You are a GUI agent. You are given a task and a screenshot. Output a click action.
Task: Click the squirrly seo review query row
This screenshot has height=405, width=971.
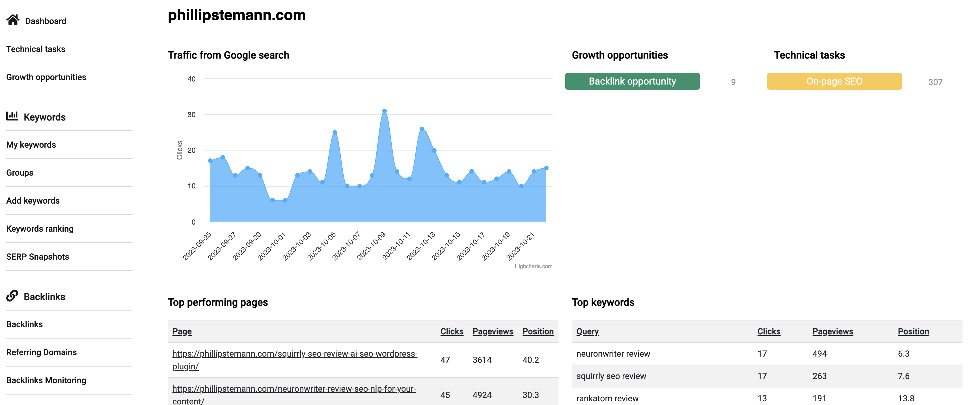(x=767, y=376)
